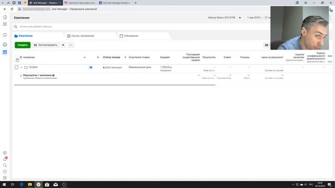Open the account overview gauge icon

pyautogui.click(x=5, y=44)
